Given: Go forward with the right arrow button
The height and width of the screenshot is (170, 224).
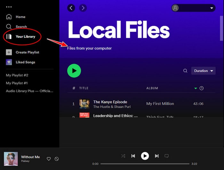Looking at the screenshot, I should tap(83, 8).
